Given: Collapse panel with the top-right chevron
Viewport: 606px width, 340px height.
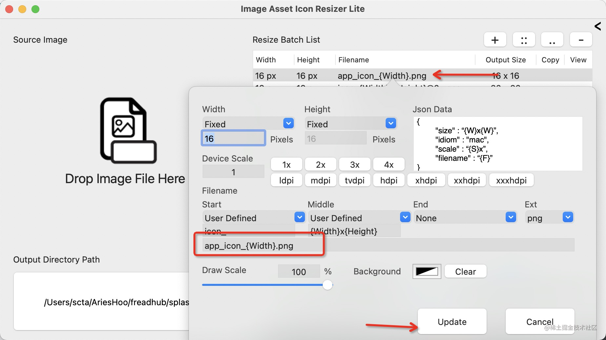Looking at the screenshot, I should [597, 26].
